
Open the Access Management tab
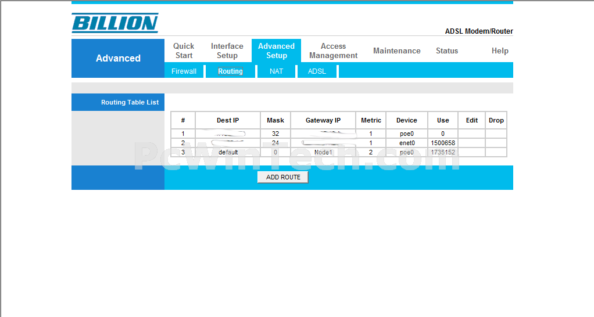pyautogui.click(x=333, y=51)
